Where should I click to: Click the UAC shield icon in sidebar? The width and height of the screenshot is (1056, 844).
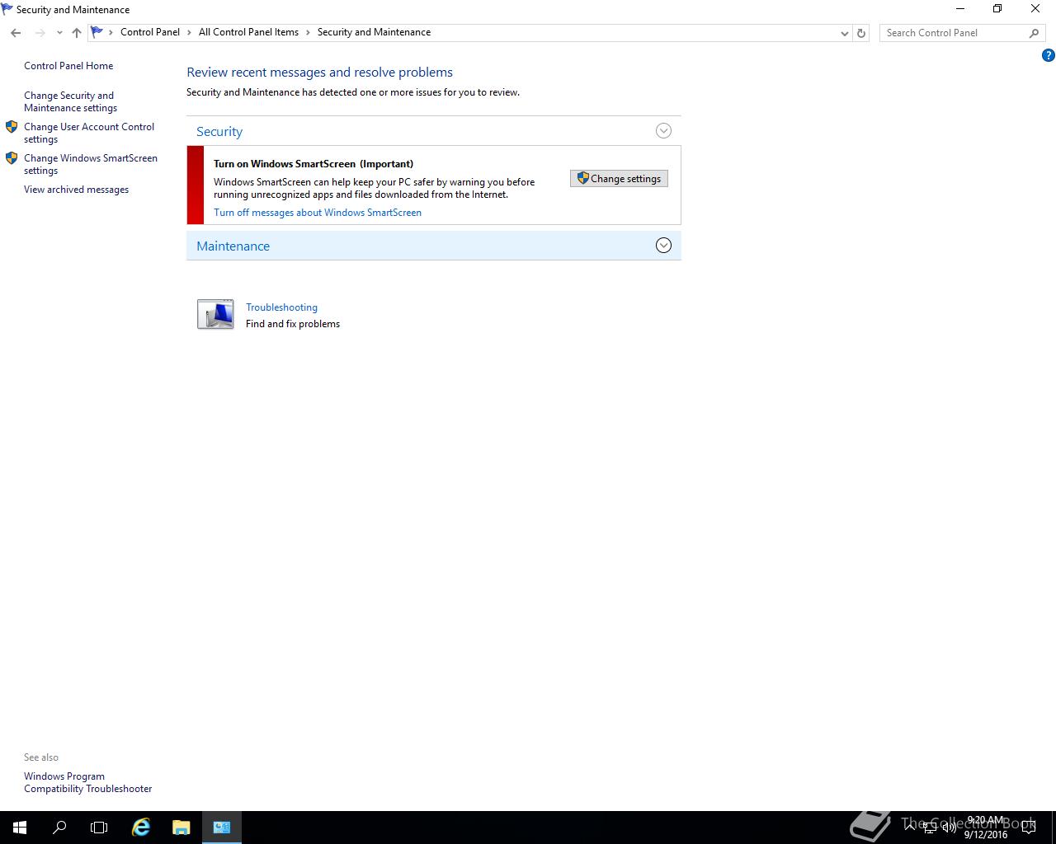(x=12, y=127)
